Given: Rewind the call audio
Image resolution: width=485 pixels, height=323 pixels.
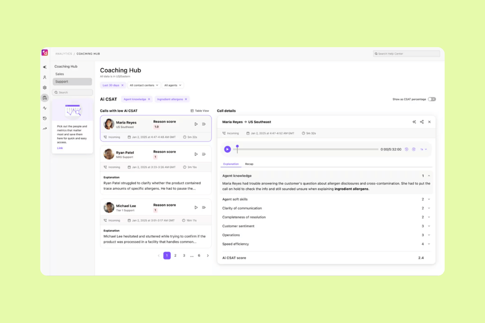Looking at the screenshot, I should [x=407, y=149].
